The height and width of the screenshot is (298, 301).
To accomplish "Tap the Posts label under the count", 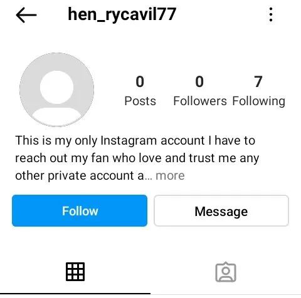I will click(140, 101).
